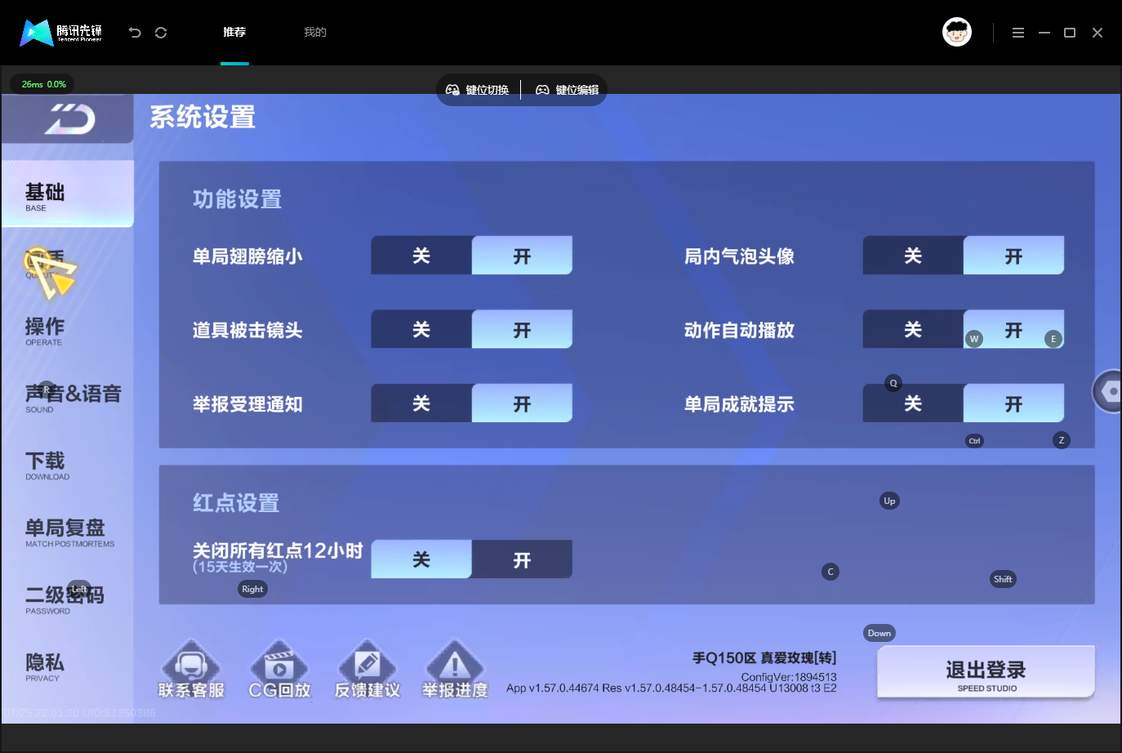The image size is (1122, 753).
Task: Open the user avatar profile
Action: click(x=957, y=33)
